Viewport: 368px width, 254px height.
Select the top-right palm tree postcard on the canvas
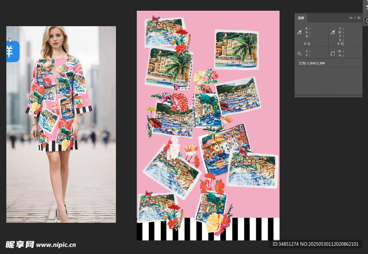coord(236,50)
